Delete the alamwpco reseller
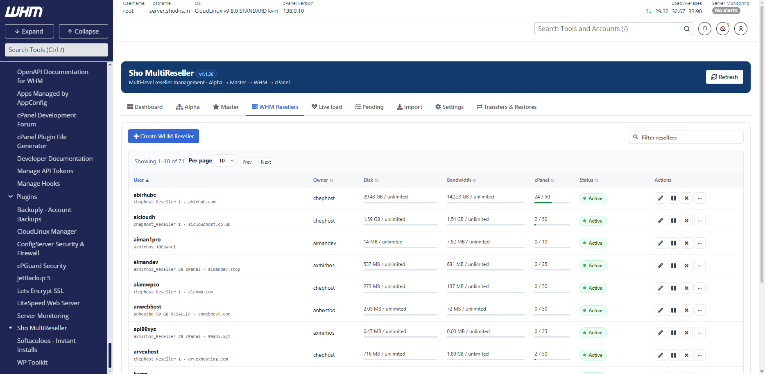This screenshot has height=374, width=765. (686, 288)
